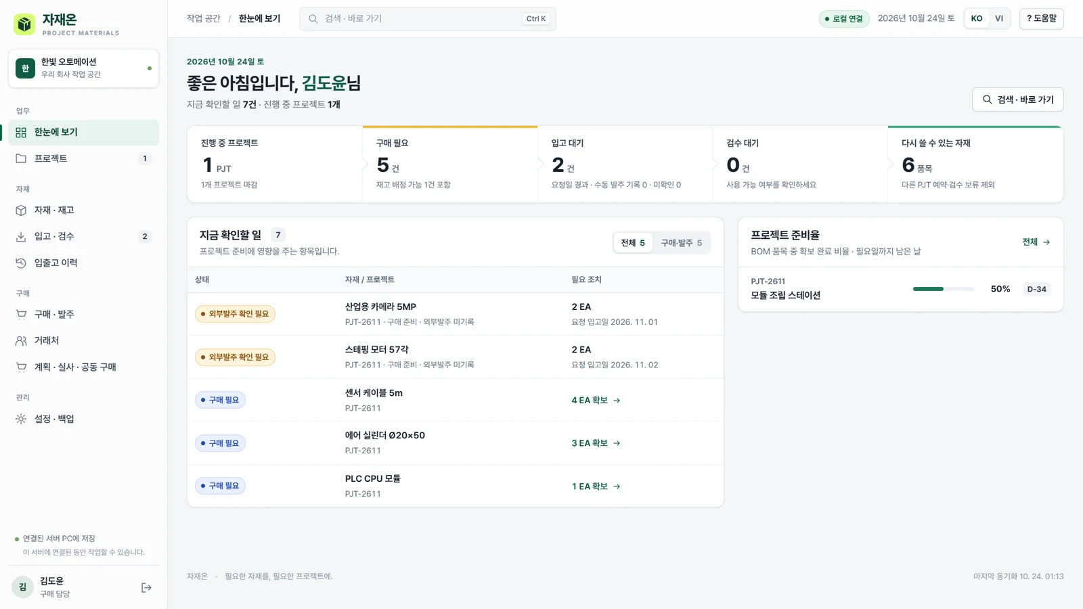Click the logout icon next to 김도윤
1083x609 pixels.
click(146, 587)
